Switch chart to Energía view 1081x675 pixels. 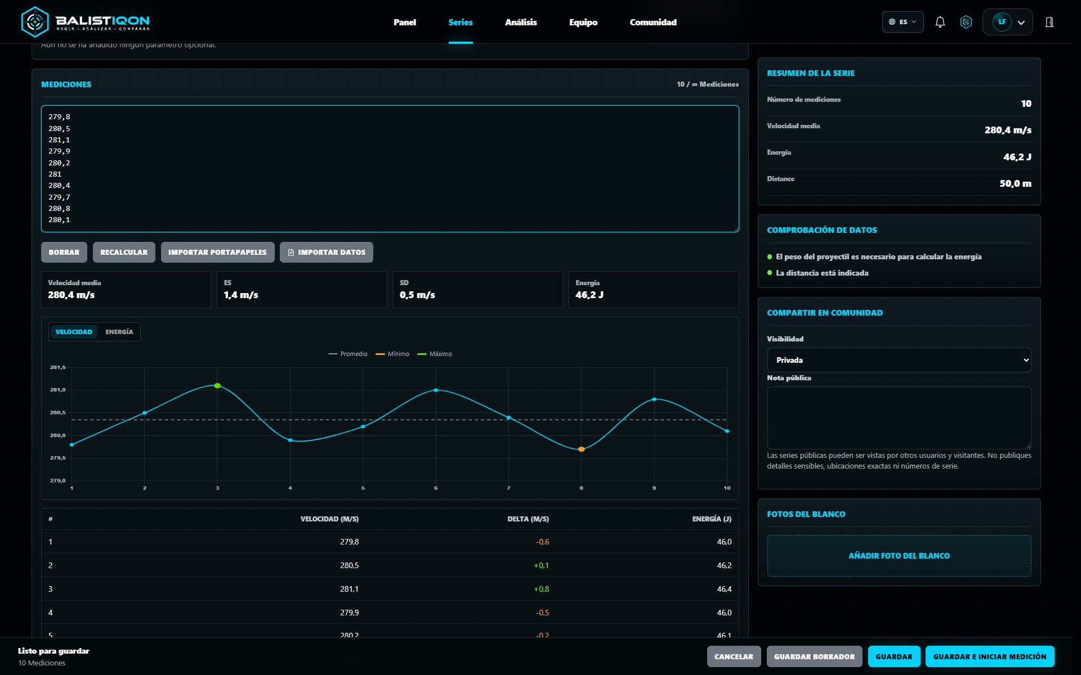(x=119, y=332)
